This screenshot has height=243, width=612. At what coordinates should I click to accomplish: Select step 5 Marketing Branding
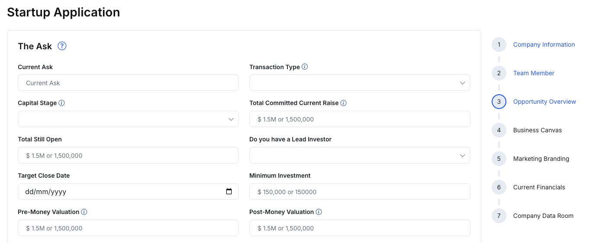541,159
